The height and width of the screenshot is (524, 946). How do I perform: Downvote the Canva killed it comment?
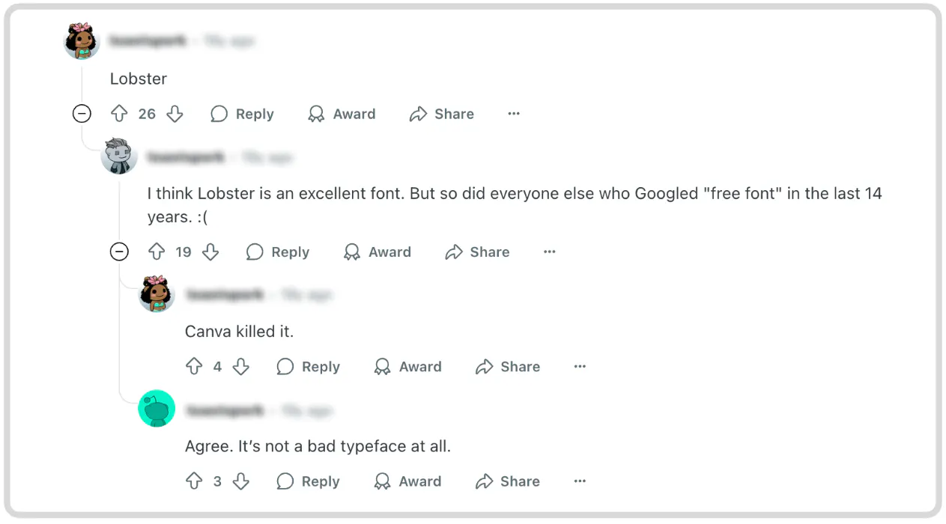click(x=240, y=367)
